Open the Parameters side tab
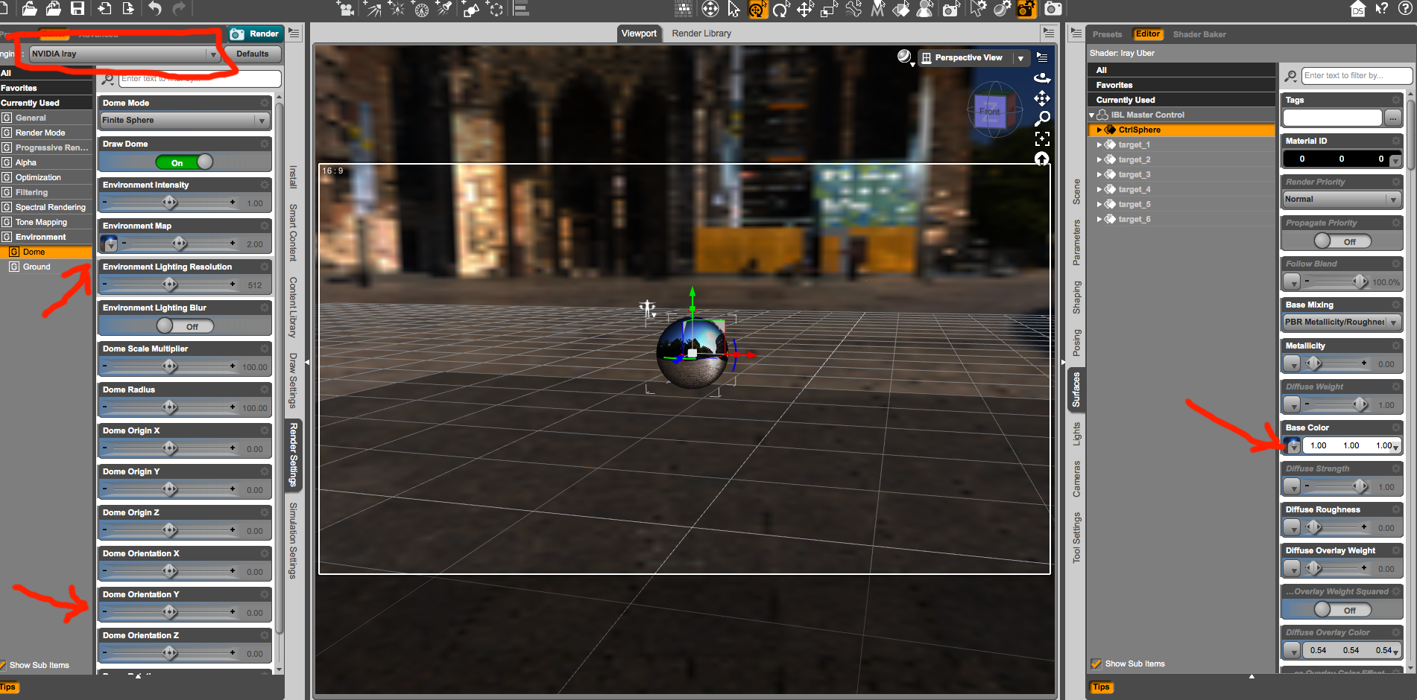 pyautogui.click(x=1076, y=242)
